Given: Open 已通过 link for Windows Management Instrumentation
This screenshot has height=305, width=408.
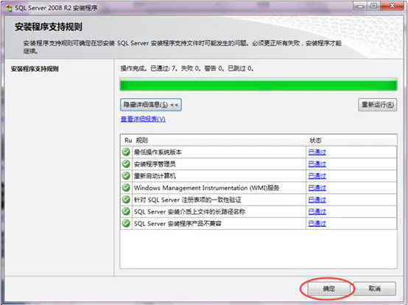Looking at the screenshot, I should point(317,188).
